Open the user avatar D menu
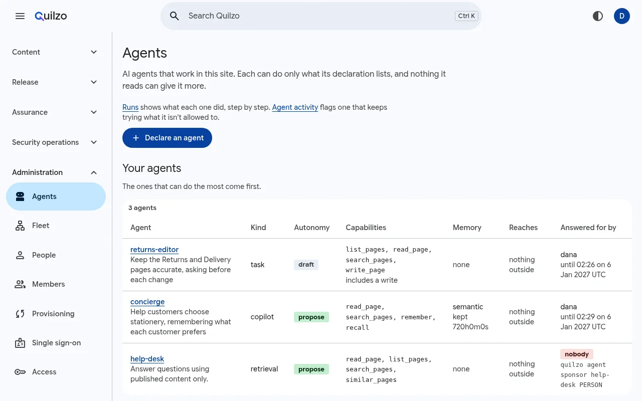 pyautogui.click(x=622, y=16)
